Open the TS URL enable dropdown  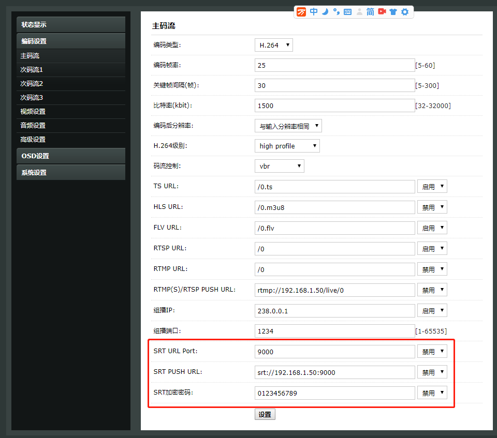click(432, 187)
